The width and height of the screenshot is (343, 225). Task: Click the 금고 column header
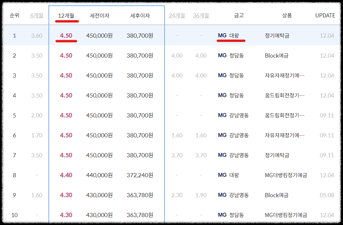239,15
